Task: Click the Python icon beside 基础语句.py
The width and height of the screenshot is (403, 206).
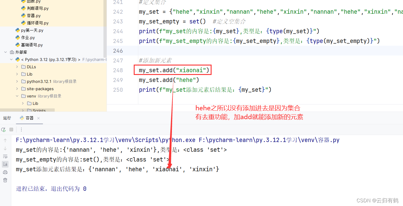Action: click(18, 45)
